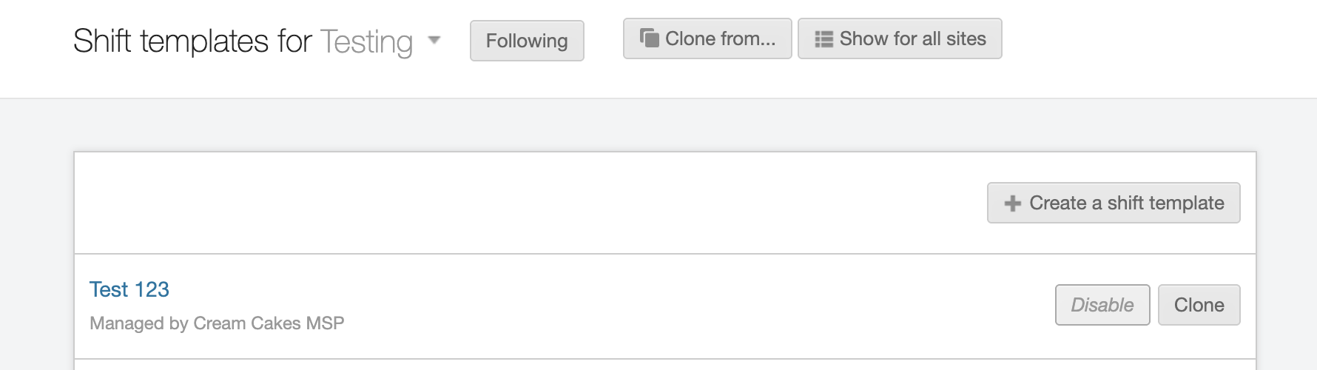Screen dimensions: 1317x370
Task: Click blank toolbar area left of Create button
Action: (518, 203)
